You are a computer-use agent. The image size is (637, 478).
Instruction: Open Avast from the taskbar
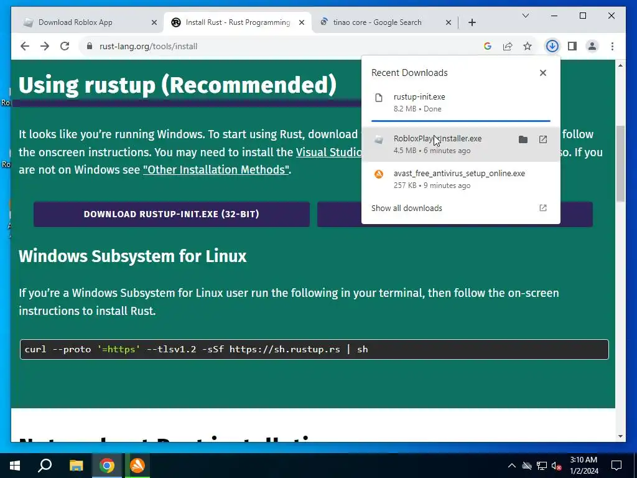pyautogui.click(x=137, y=466)
